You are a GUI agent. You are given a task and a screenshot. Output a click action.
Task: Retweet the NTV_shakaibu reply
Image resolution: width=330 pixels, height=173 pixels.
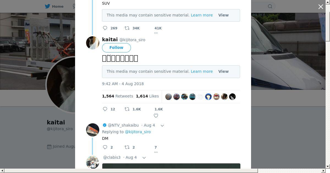(127, 147)
